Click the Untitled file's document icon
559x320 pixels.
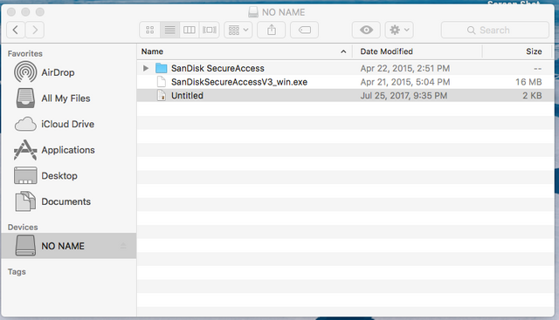point(162,95)
